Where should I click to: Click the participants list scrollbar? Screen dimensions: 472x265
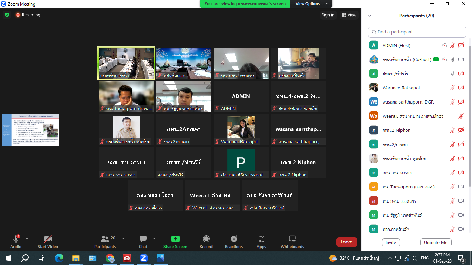[x=470, y=114]
